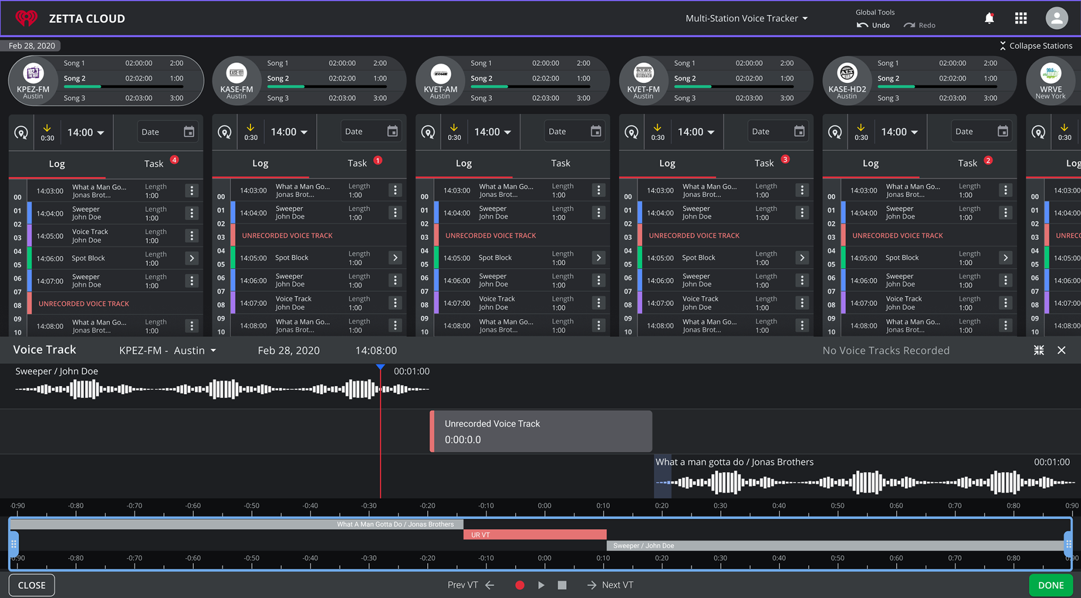This screenshot has width=1081, height=598.
Task: Go to Next VT
Action: pyautogui.click(x=610, y=585)
